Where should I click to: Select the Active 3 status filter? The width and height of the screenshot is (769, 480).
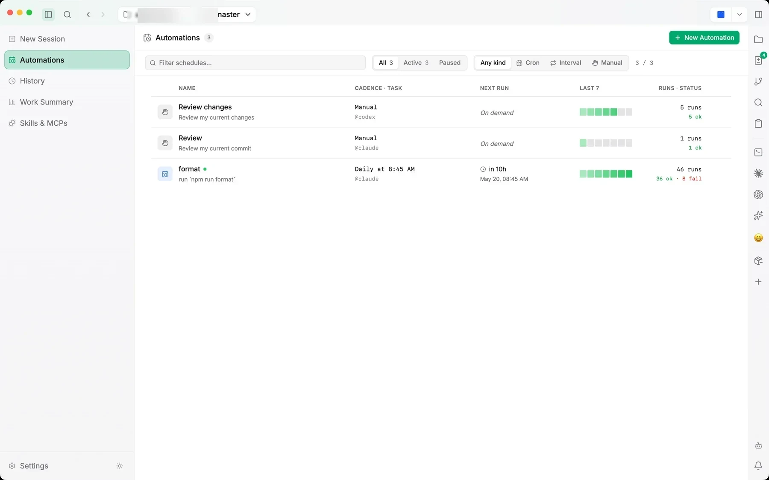pos(416,63)
